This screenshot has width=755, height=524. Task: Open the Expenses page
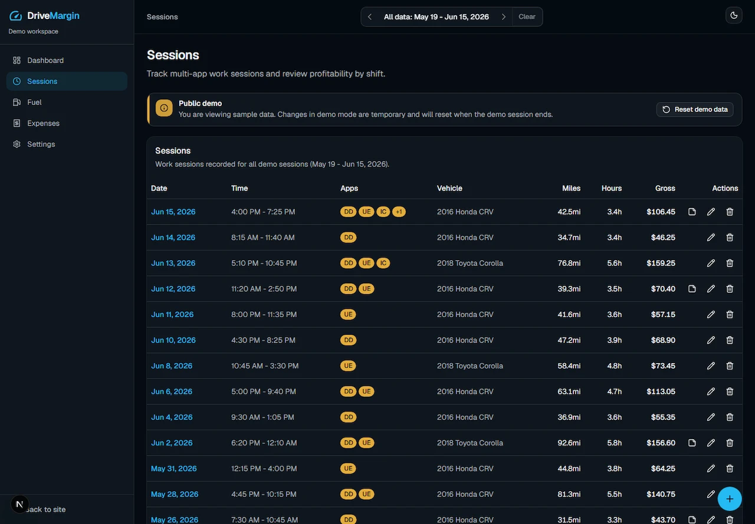67,123
